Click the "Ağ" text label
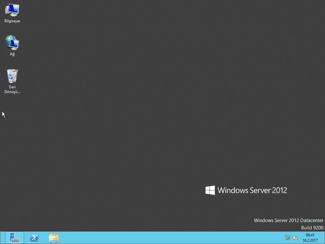Viewport: 325px width, 244px height. click(12, 54)
